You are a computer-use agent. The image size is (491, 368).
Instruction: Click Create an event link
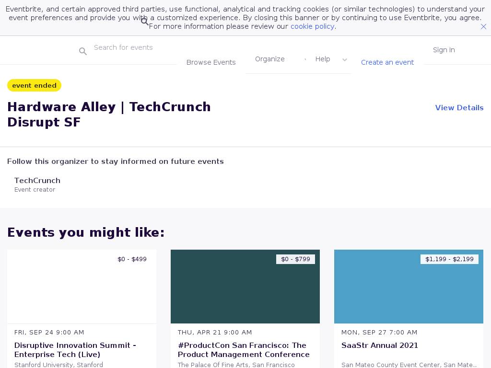pyautogui.click(x=387, y=62)
